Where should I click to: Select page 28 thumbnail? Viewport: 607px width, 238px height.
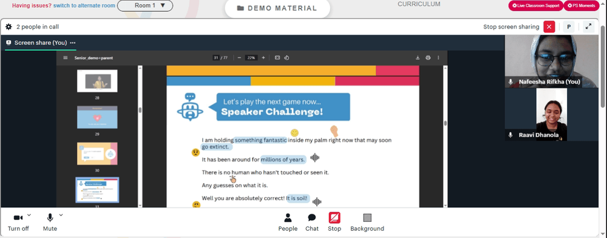tap(97, 81)
